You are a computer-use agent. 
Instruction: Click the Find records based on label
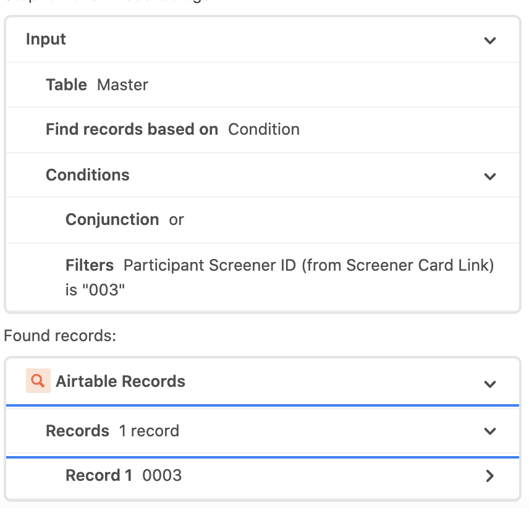coord(132,129)
